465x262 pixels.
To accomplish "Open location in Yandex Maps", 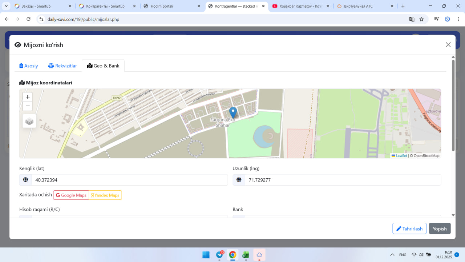I will 105,195.
